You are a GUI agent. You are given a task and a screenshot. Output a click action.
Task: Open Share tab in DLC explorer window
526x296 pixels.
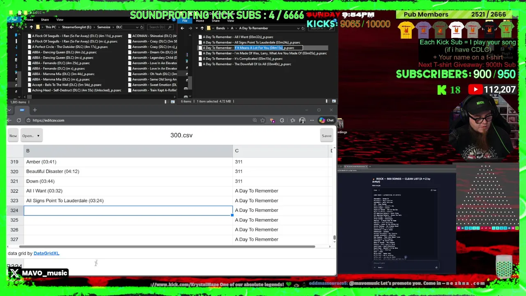click(45, 20)
